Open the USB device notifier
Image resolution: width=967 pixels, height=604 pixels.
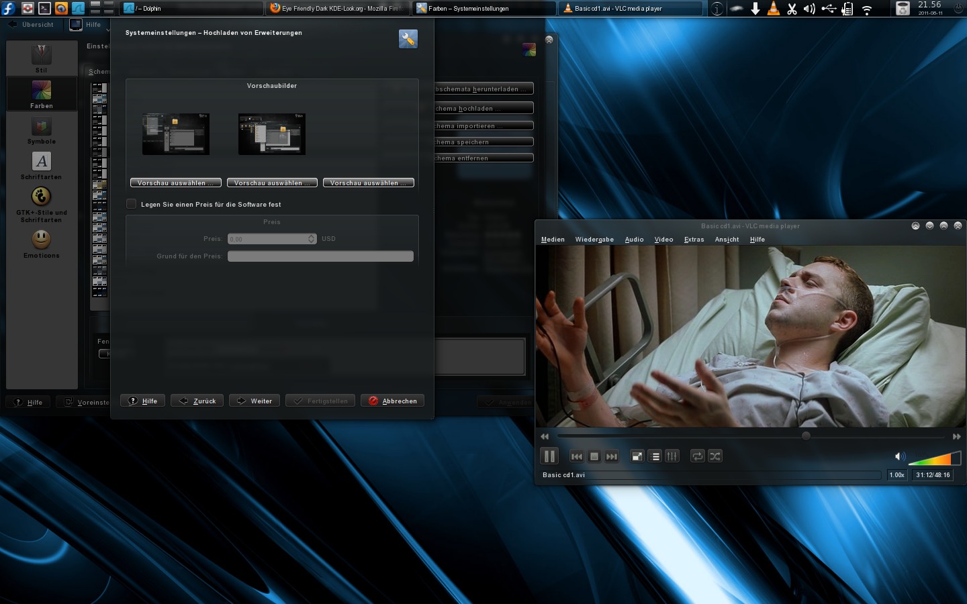829,9
